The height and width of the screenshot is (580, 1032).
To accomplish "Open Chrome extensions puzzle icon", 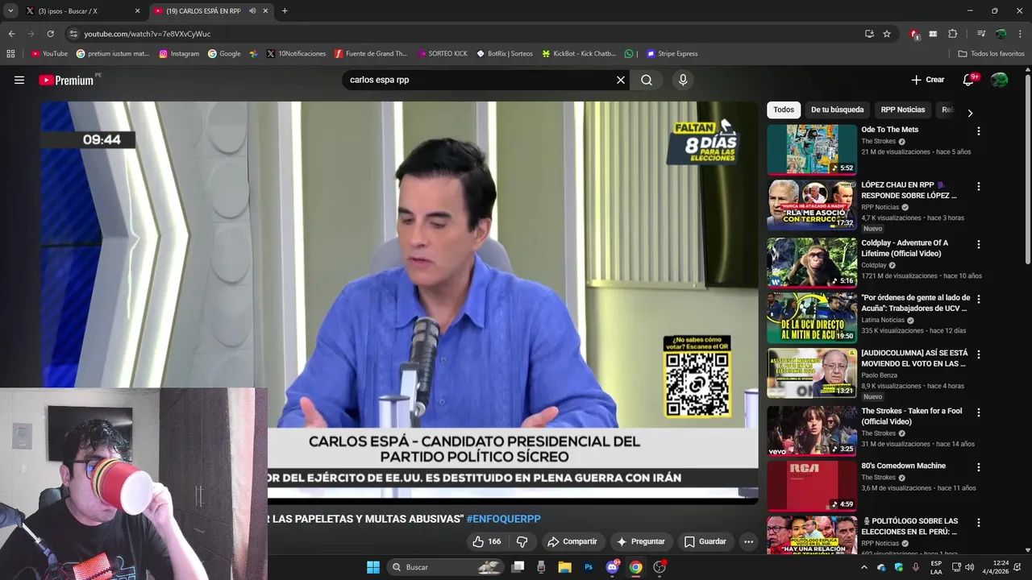I will pyautogui.click(x=952, y=34).
